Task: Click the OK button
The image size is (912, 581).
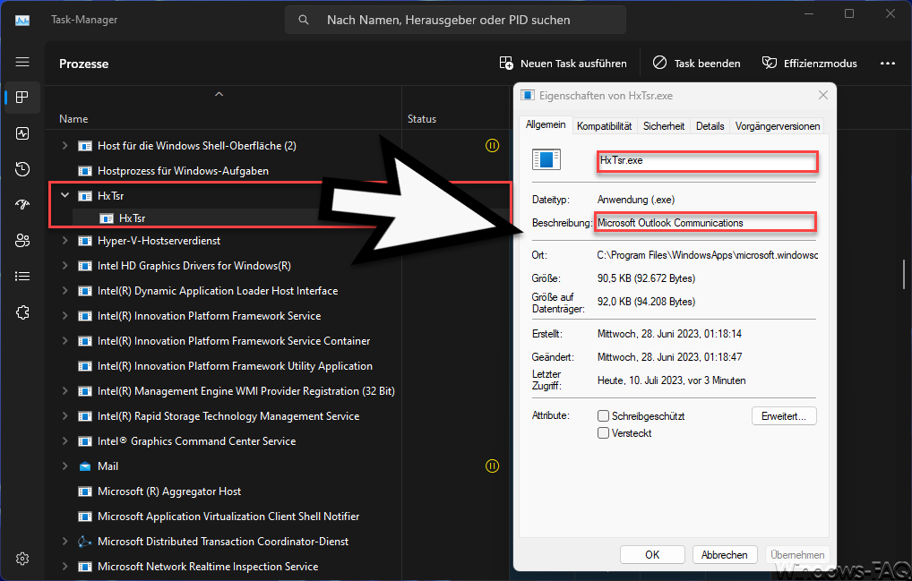Action: tap(652, 555)
